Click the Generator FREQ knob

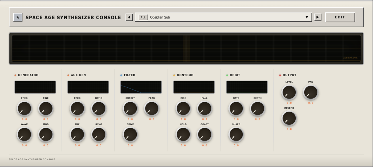[x=24, y=109]
